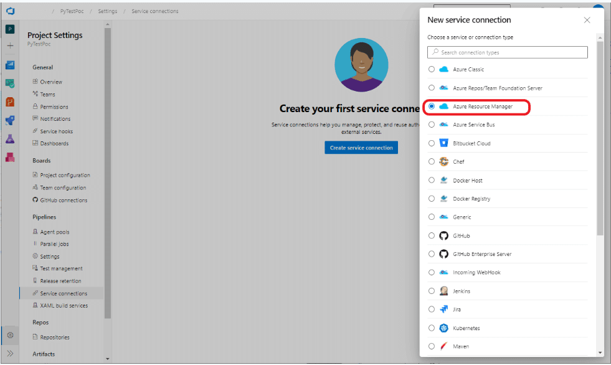Viewport: 611px width, 365px height.
Task: Open Agent pools under Pipelines
Action: coord(55,232)
